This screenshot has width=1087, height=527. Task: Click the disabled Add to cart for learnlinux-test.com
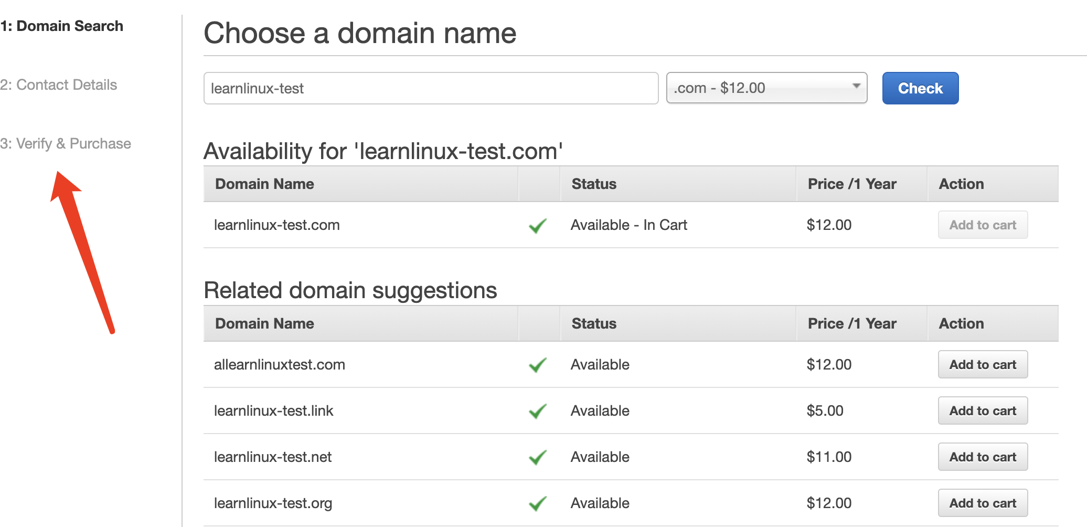click(x=982, y=225)
